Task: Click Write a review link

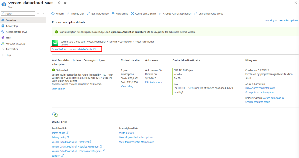Action: click(x=127, y=133)
